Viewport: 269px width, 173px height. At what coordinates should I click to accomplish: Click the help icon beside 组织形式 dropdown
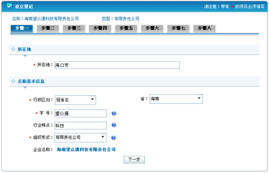114,138
